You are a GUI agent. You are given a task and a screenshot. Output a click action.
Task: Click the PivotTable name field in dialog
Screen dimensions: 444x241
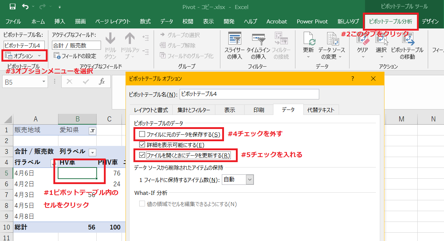click(x=249, y=94)
